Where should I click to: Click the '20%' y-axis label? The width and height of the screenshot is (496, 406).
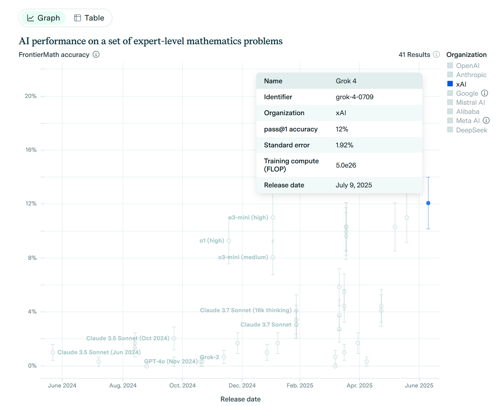click(31, 96)
